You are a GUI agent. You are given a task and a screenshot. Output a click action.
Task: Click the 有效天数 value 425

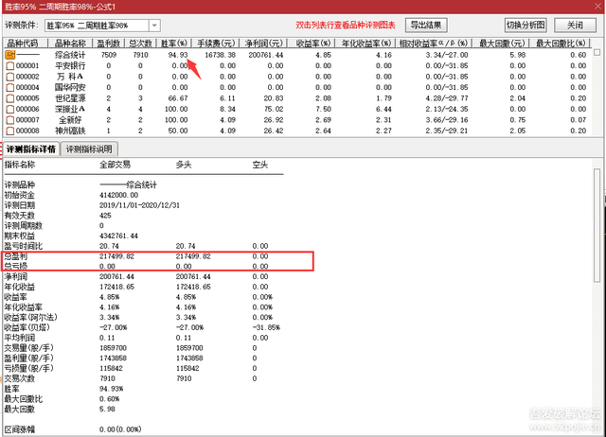pos(105,216)
